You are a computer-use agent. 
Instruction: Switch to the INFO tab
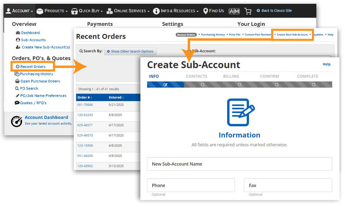(x=154, y=76)
